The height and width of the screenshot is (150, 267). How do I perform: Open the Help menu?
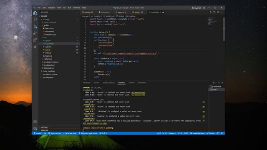84,7
